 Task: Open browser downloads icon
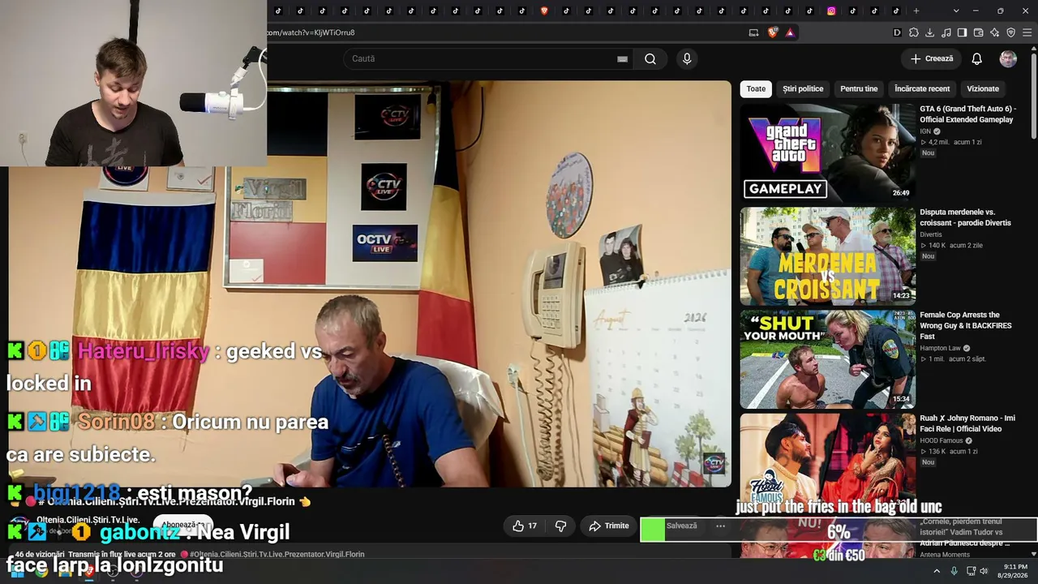point(929,32)
